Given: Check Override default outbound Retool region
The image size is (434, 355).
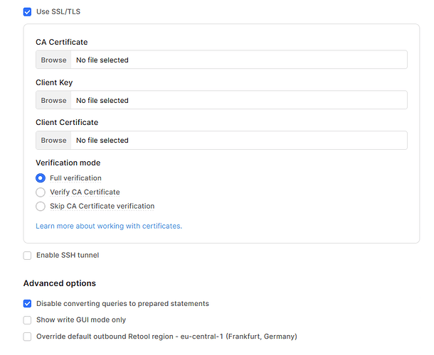Looking at the screenshot, I should (27, 337).
